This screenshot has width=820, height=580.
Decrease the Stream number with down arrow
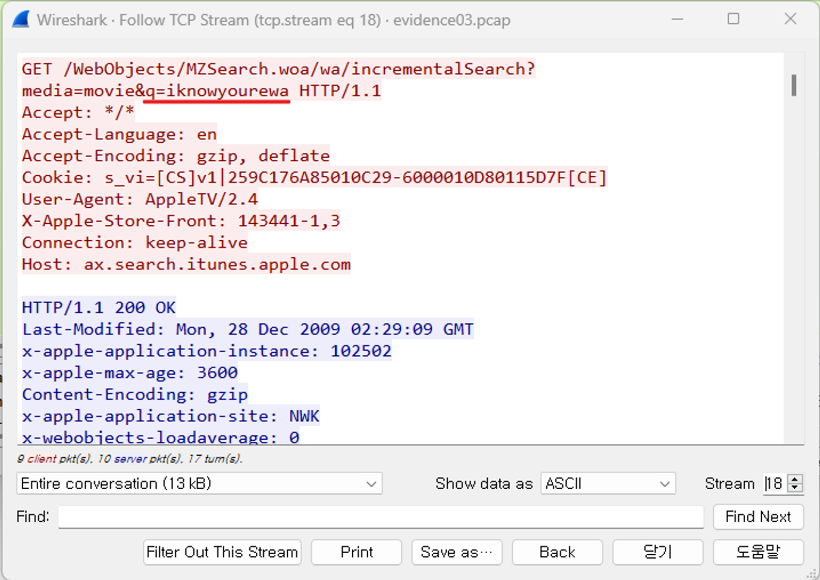(795, 488)
